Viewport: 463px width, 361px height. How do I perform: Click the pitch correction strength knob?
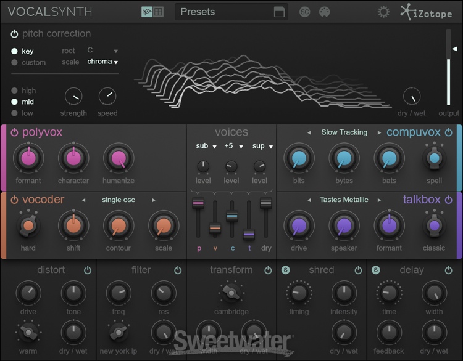(73, 96)
